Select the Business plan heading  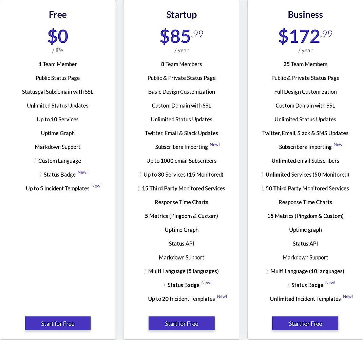[305, 15]
